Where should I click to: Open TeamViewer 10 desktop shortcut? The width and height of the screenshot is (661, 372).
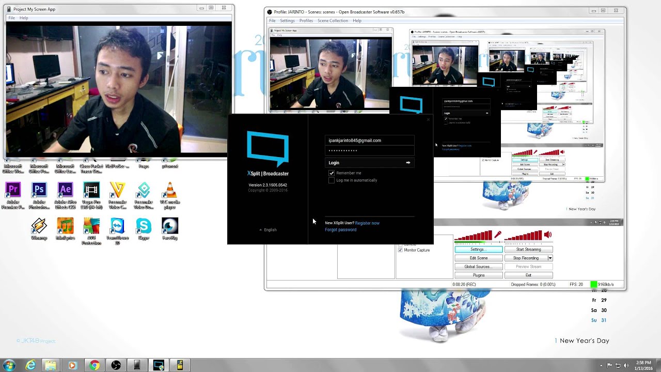coord(117,231)
